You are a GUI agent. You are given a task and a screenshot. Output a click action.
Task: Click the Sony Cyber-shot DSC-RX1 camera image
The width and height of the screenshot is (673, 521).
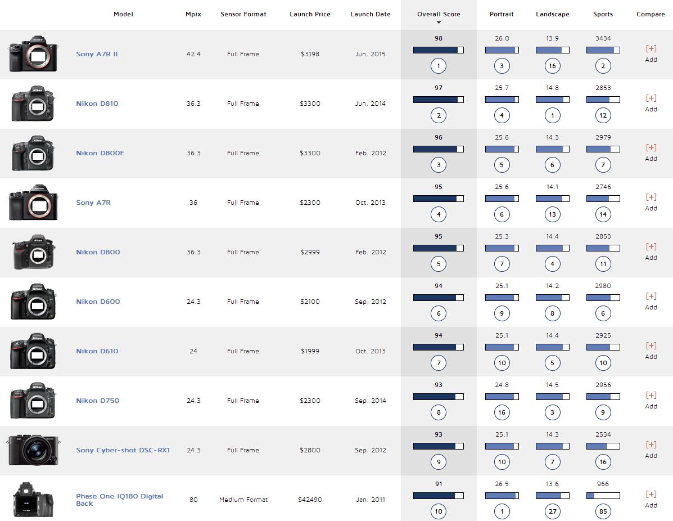point(34,450)
